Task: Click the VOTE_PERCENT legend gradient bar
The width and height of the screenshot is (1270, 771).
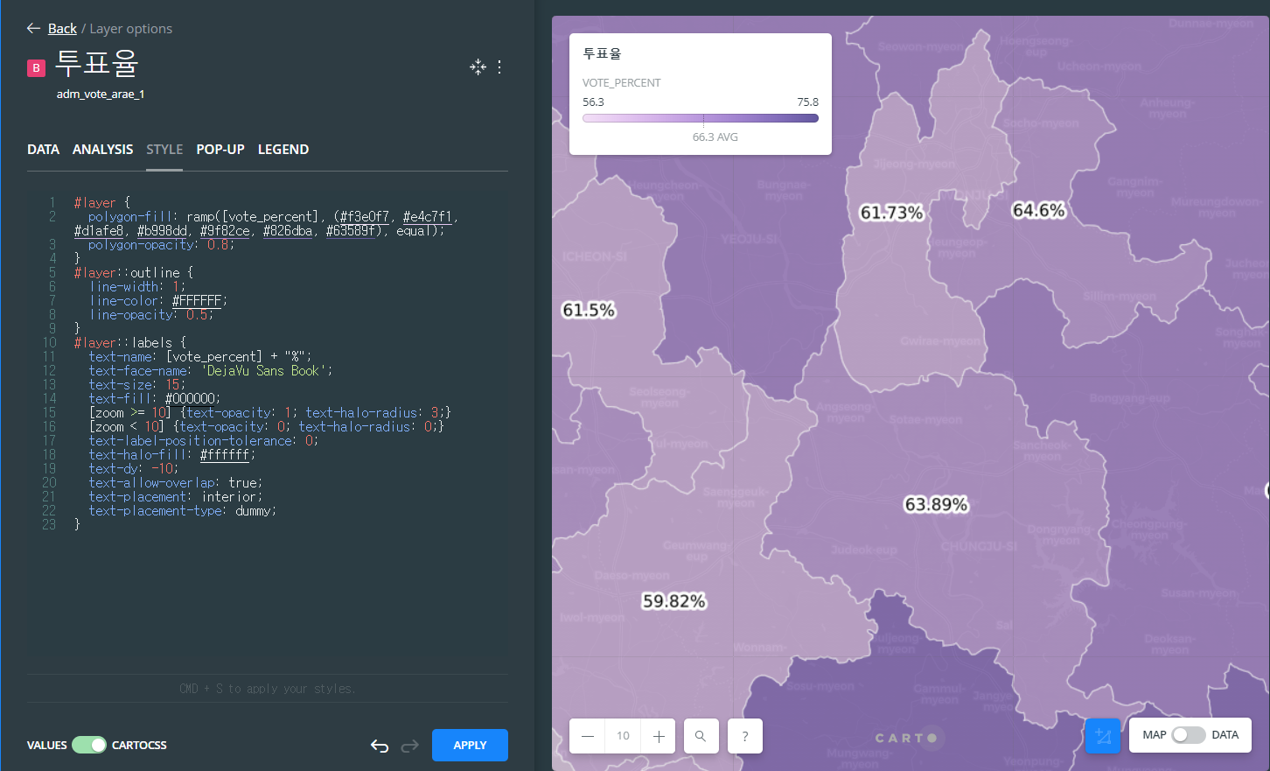Action: pos(700,118)
